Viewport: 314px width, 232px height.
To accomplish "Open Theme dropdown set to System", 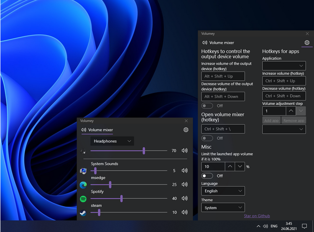I will coord(223,208).
